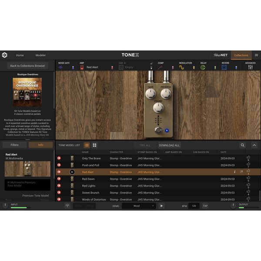Like the Push and Pull tone model
The height and width of the screenshot is (261, 261).
[x=248, y=164]
